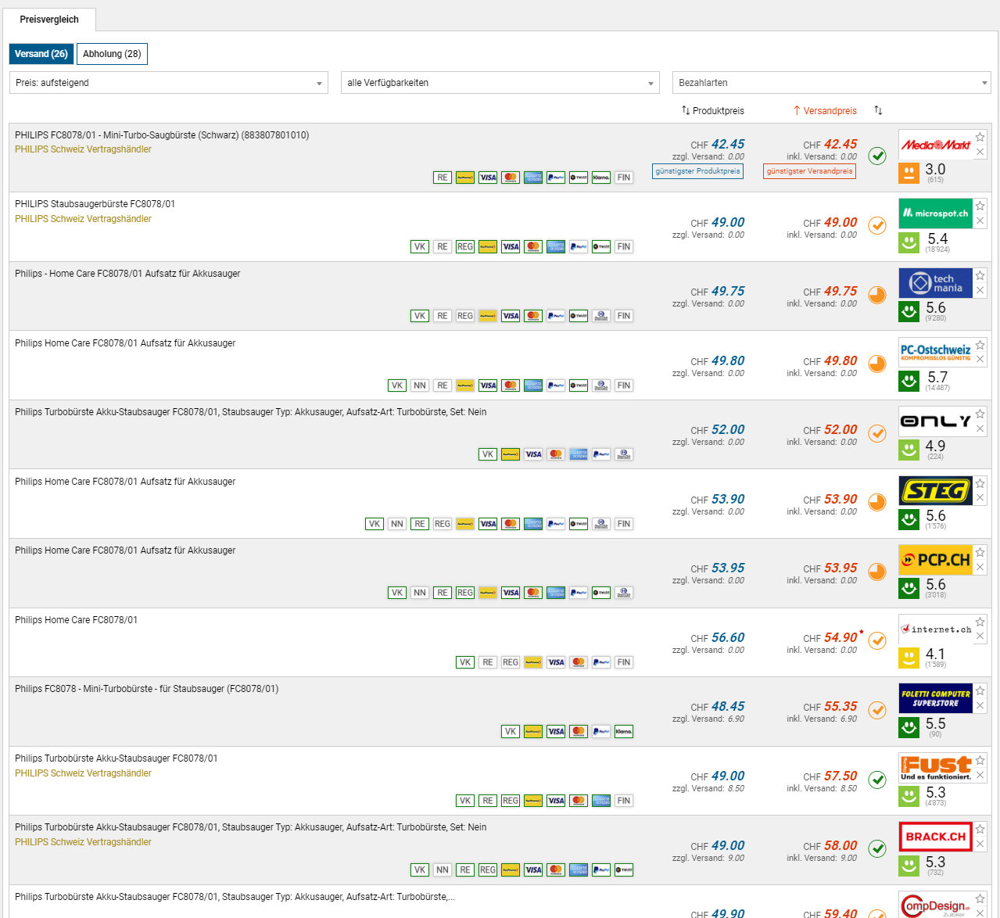
Task: Click the BRACK.CH shop logo
Action: [935, 837]
